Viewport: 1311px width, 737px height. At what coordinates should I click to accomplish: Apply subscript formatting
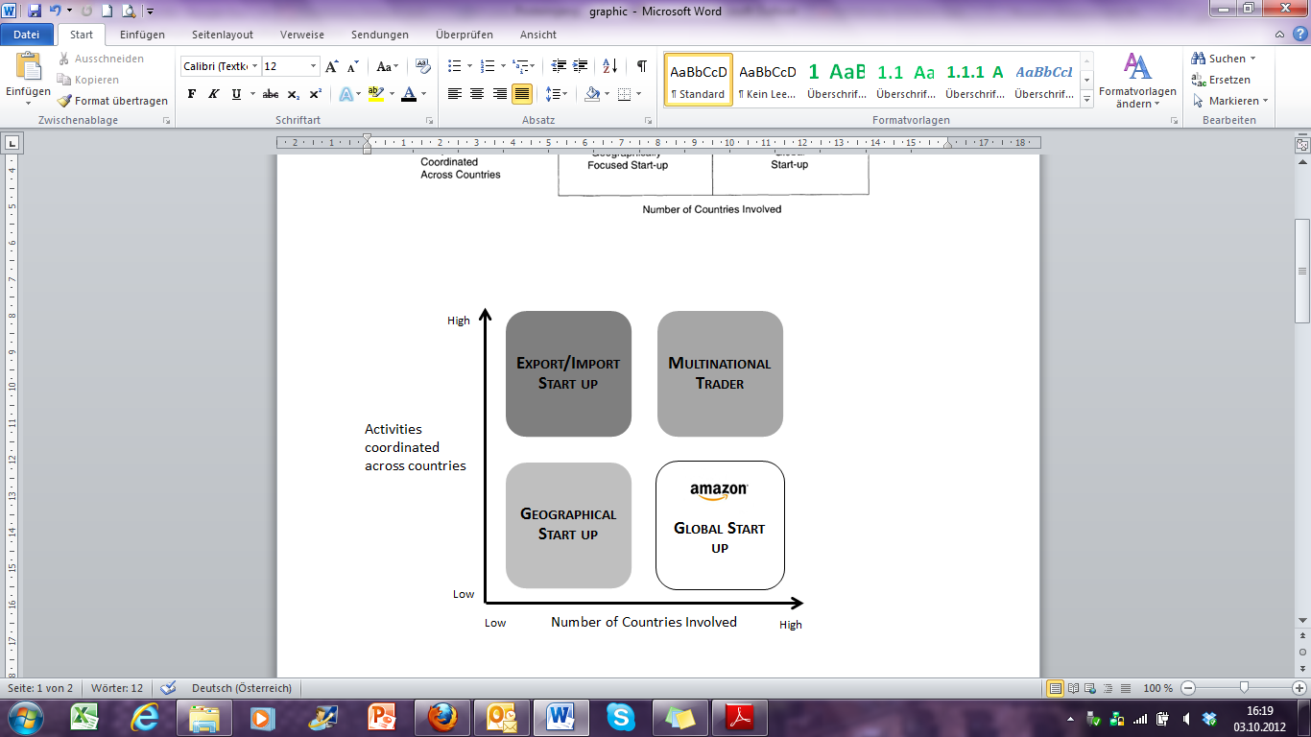[x=294, y=94]
